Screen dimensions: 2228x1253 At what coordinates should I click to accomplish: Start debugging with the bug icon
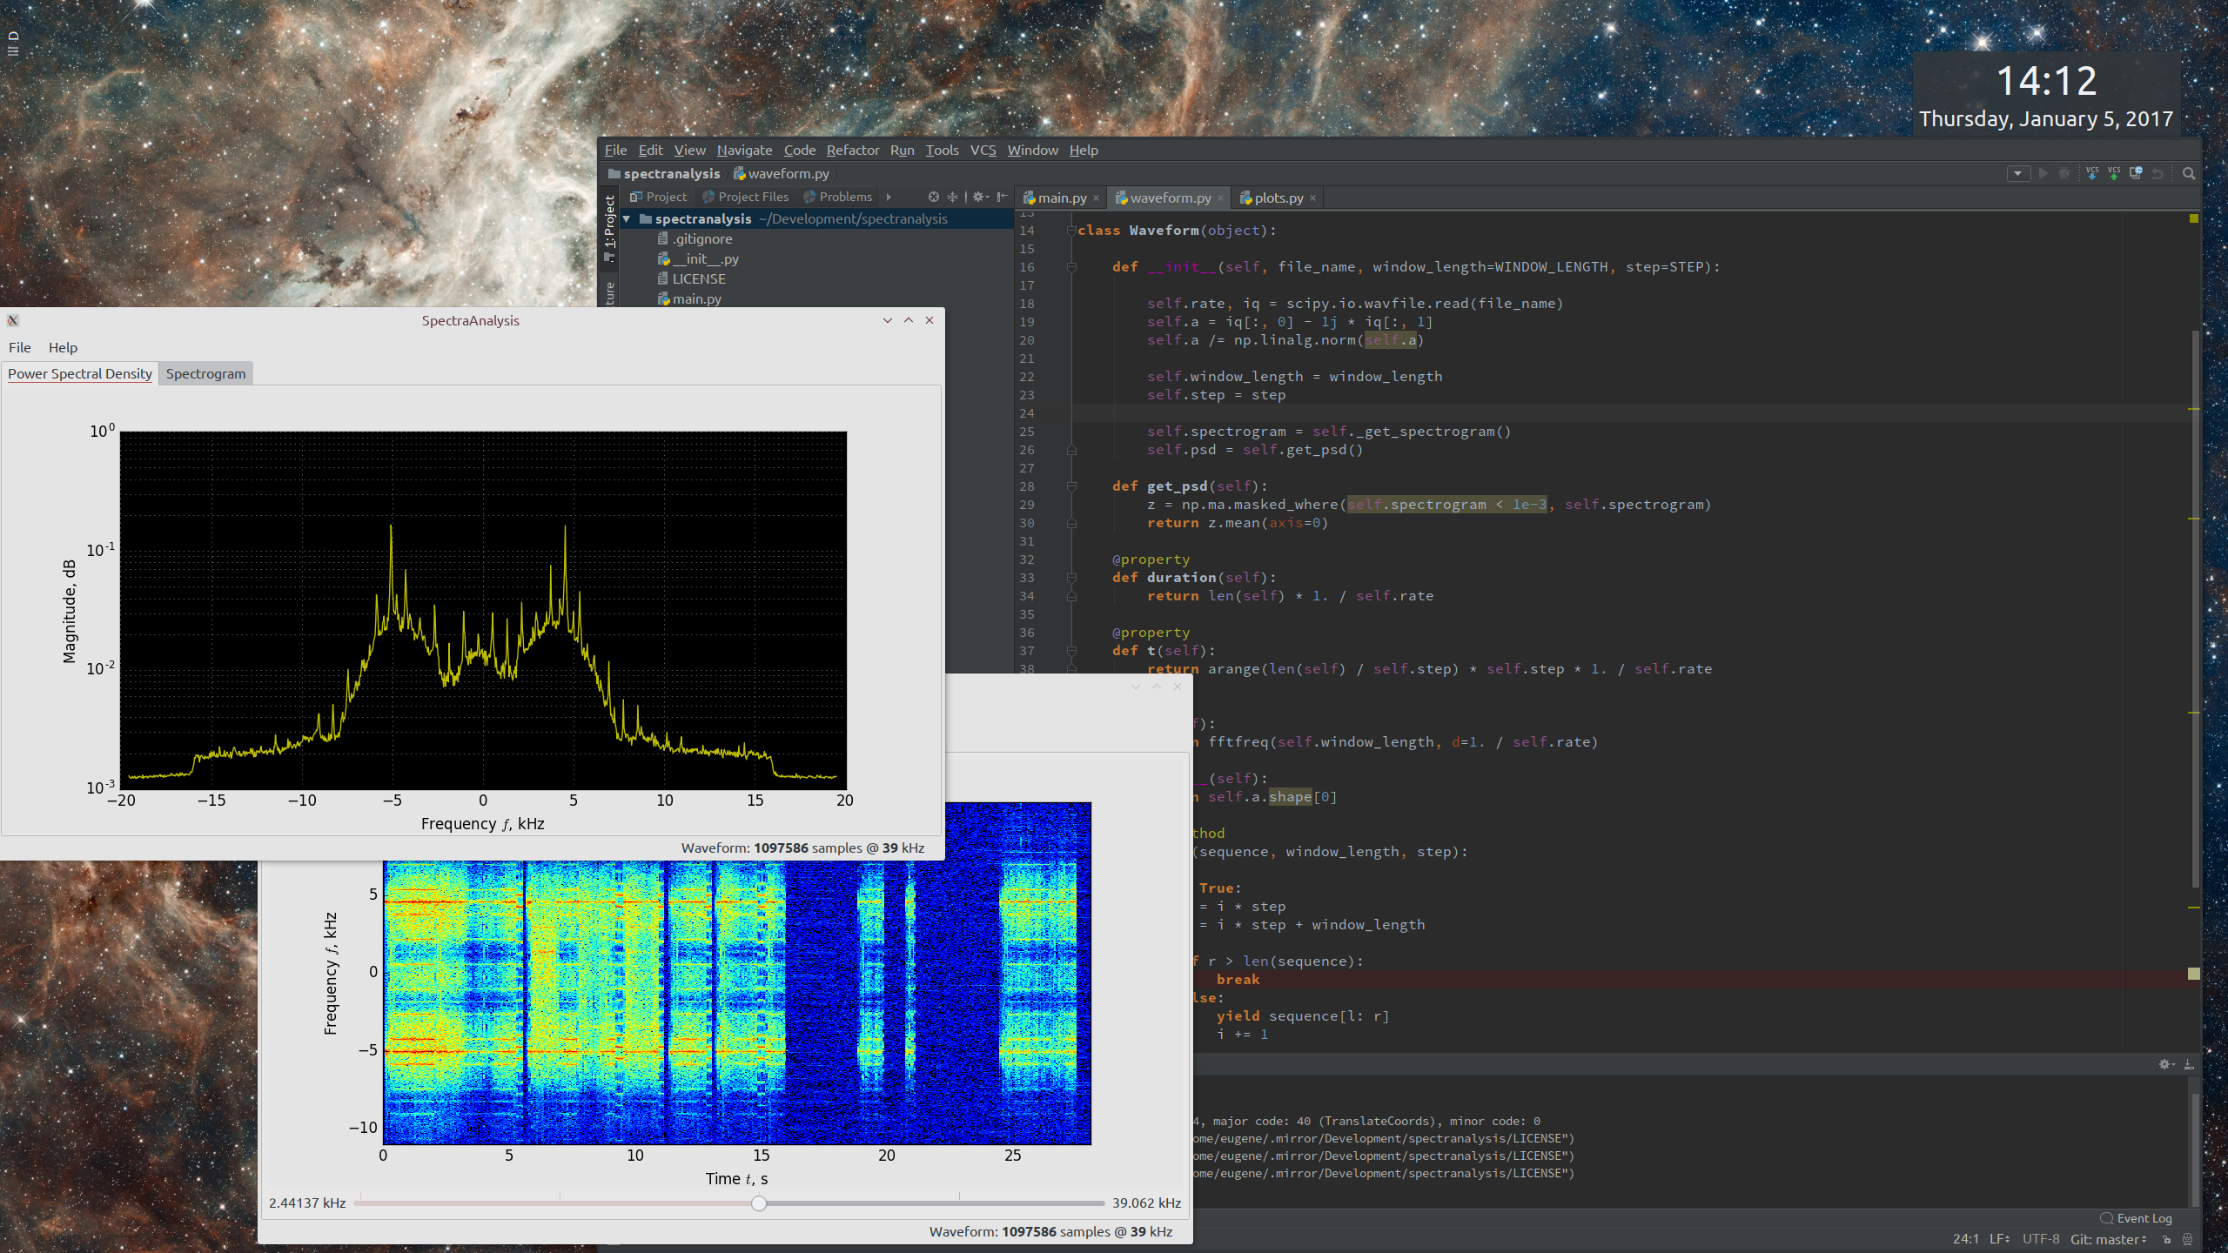[x=2064, y=173]
